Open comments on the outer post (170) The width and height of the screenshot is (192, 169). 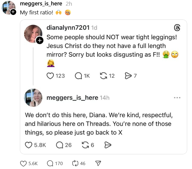[x=50, y=163]
